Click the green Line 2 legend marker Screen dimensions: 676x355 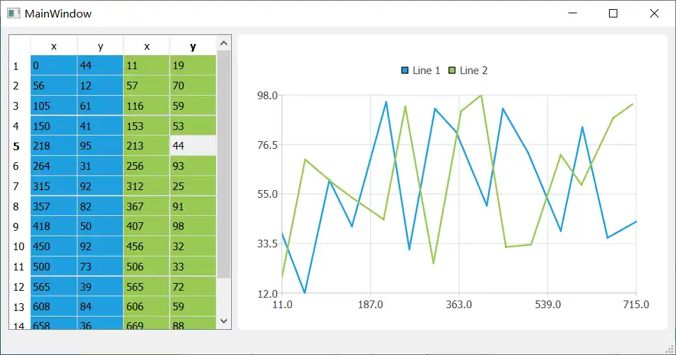[452, 71]
